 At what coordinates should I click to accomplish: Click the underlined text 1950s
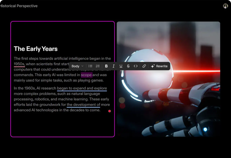(19, 64)
